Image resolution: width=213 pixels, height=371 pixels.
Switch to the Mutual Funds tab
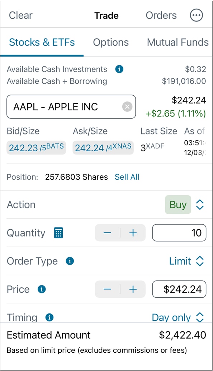177,42
